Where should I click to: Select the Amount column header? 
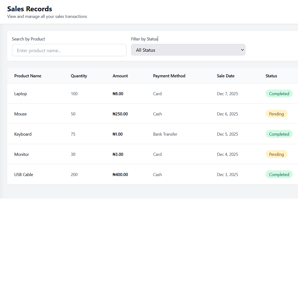[120, 76]
